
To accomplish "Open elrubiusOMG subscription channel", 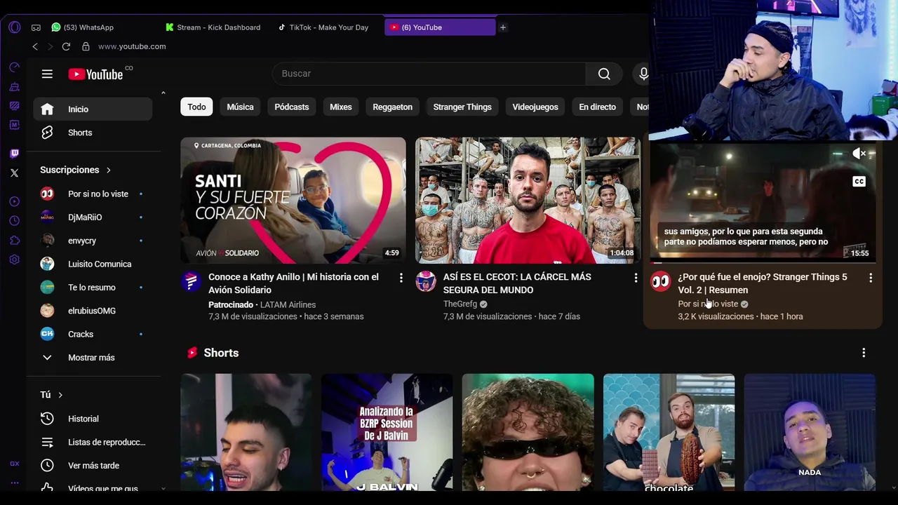I will 93,311.
